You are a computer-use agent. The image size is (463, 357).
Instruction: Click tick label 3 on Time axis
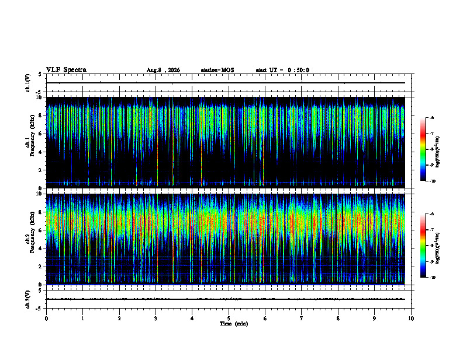click(156, 318)
